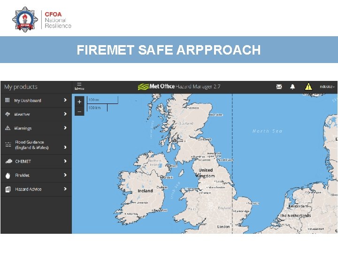Open Warnings menu item
The width and height of the screenshot is (338, 254).
tap(36, 128)
